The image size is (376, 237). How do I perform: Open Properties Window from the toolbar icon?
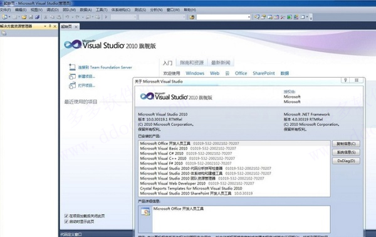pyautogui.click(x=263, y=17)
